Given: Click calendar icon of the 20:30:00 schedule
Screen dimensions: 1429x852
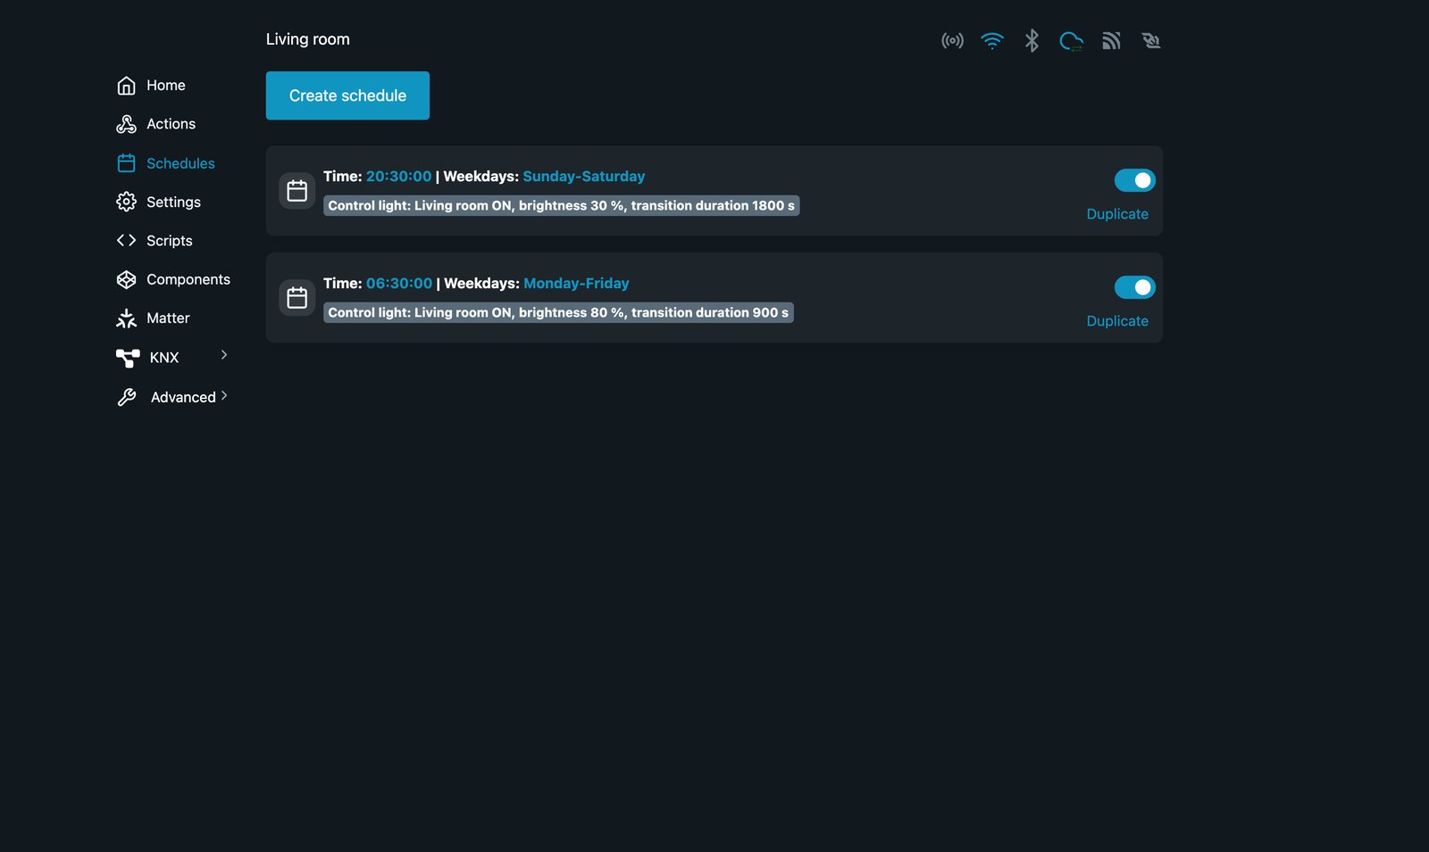Looking at the screenshot, I should (297, 191).
